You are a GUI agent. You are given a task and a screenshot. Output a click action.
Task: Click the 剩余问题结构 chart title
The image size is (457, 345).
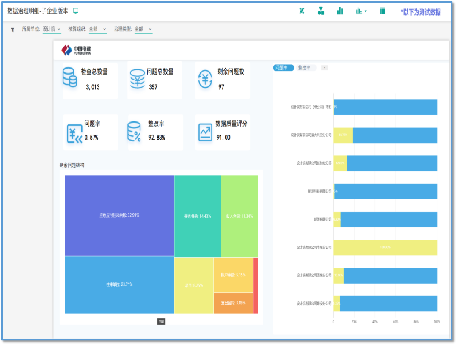point(72,165)
